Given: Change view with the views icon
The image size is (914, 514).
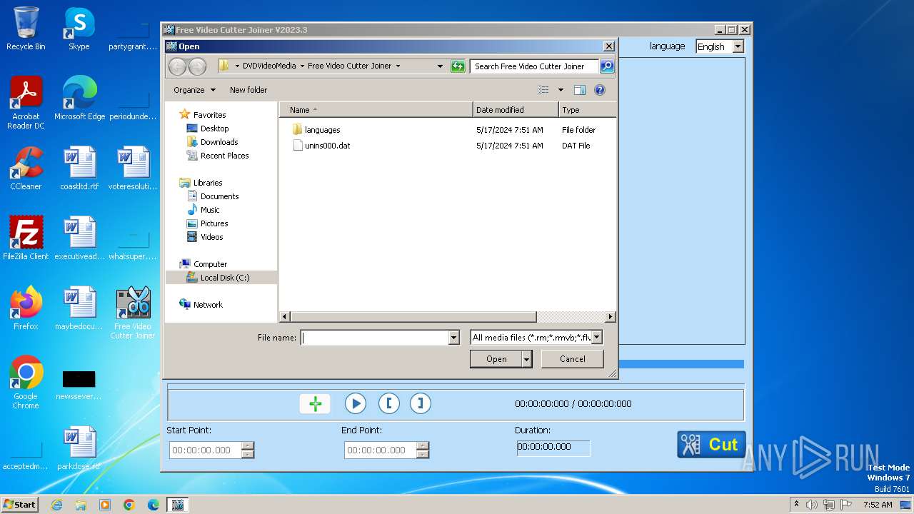Looking at the screenshot, I should coord(543,90).
